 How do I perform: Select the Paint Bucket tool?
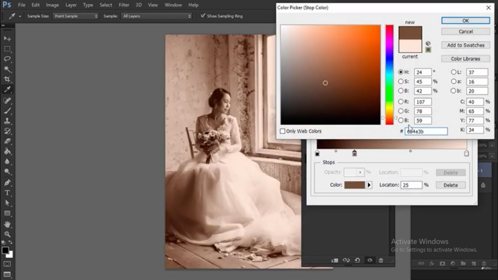pos(7,151)
